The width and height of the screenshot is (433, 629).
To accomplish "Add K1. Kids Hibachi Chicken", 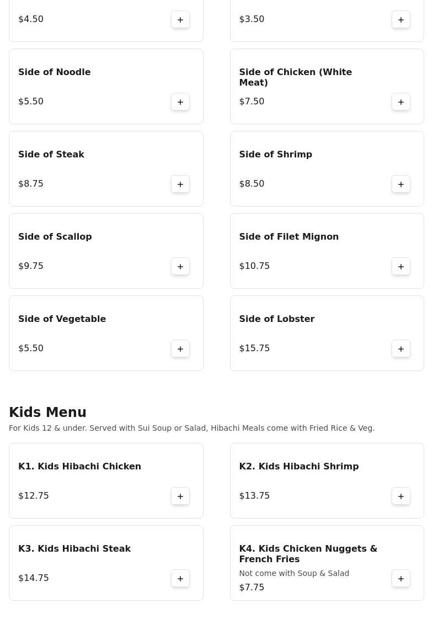I will 180,496.
